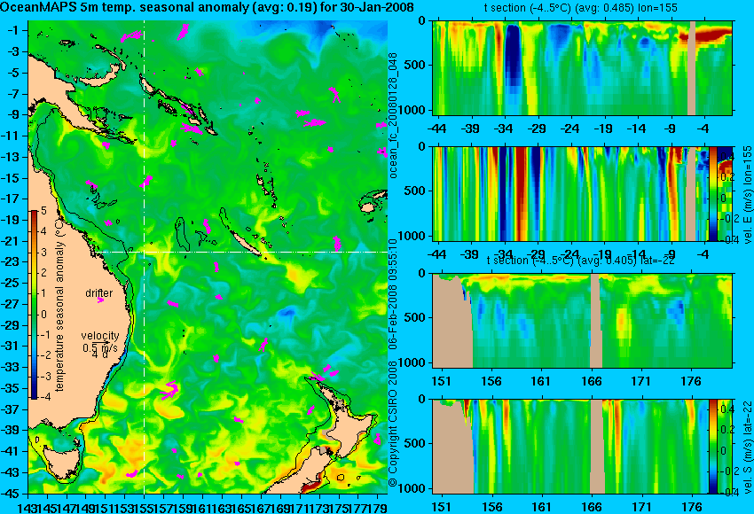754x514 pixels.
Task: Click the '06-Feb-2008 09:55:10' timestamp
Action: (x=392, y=294)
